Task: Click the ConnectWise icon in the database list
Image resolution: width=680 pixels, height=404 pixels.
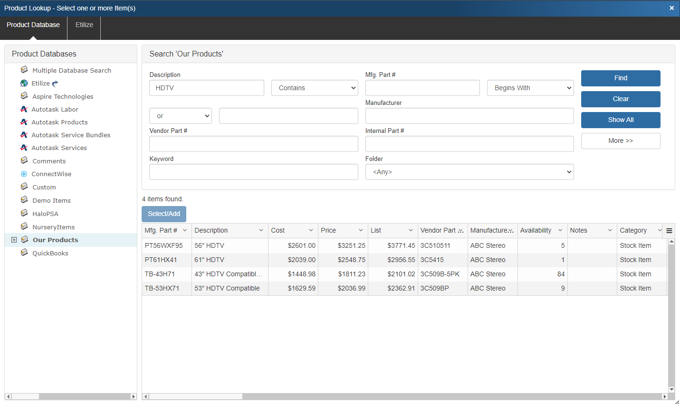Action: (24, 174)
